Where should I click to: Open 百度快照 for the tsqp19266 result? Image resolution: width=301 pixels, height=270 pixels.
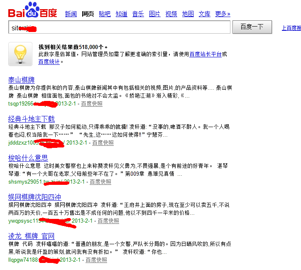(x=92, y=104)
